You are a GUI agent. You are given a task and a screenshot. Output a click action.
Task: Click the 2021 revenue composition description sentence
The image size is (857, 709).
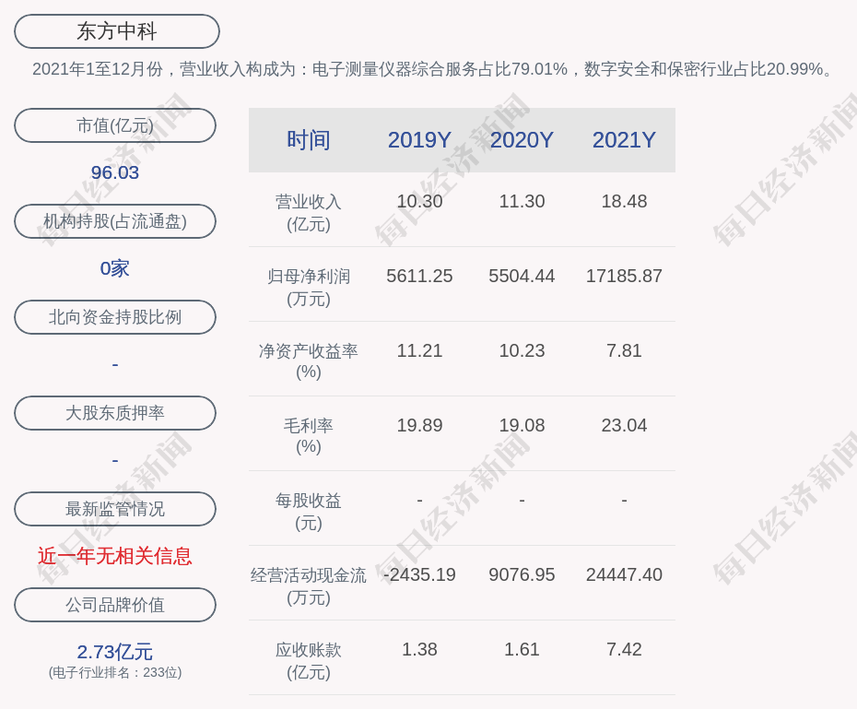(433, 69)
